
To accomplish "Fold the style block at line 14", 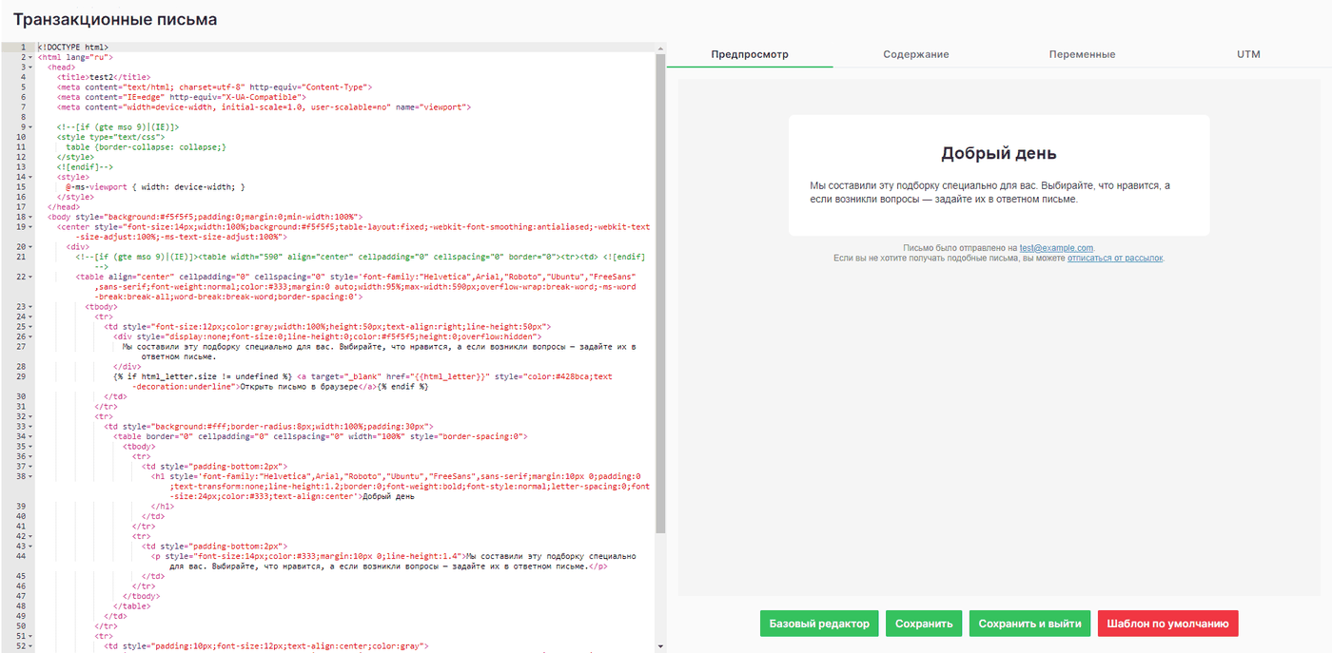I will [31, 177].
